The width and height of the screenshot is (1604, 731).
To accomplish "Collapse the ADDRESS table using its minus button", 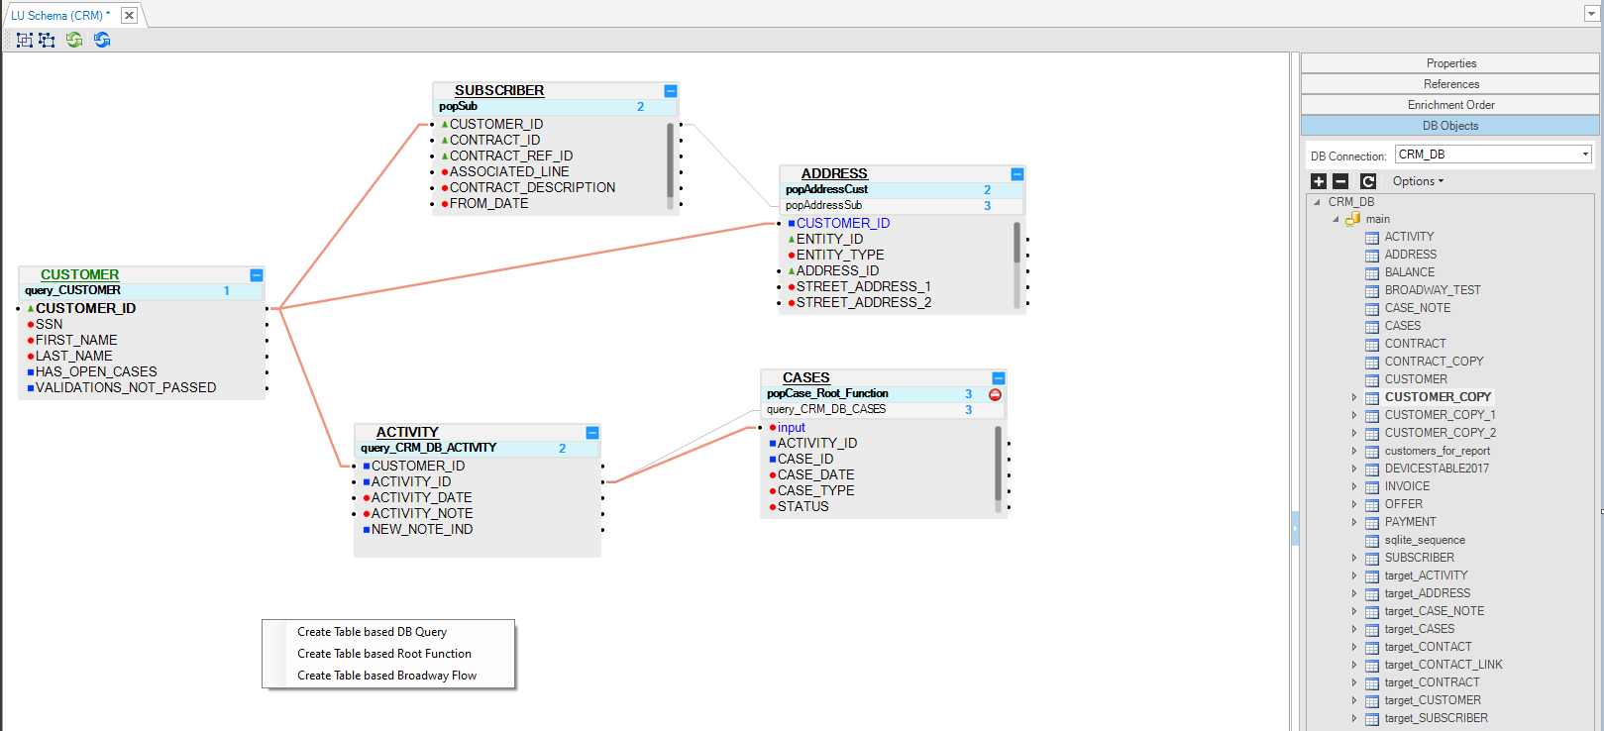I will point(1017,174).
